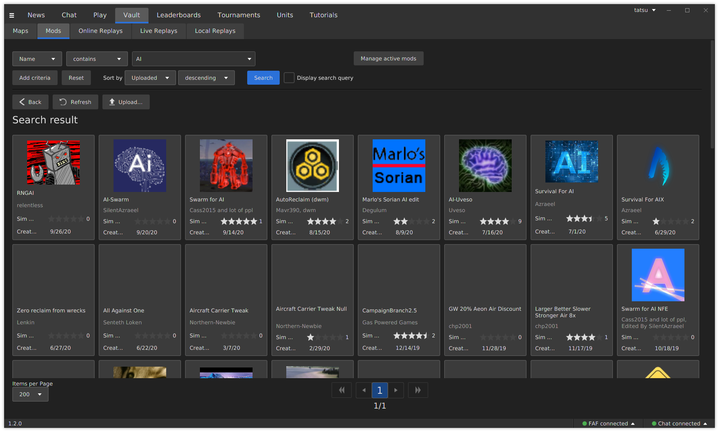
Task: Click AI-Uveso star rating
Action: 498,221
